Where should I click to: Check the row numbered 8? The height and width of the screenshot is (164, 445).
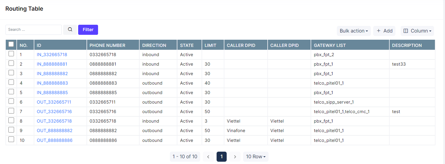11,120
